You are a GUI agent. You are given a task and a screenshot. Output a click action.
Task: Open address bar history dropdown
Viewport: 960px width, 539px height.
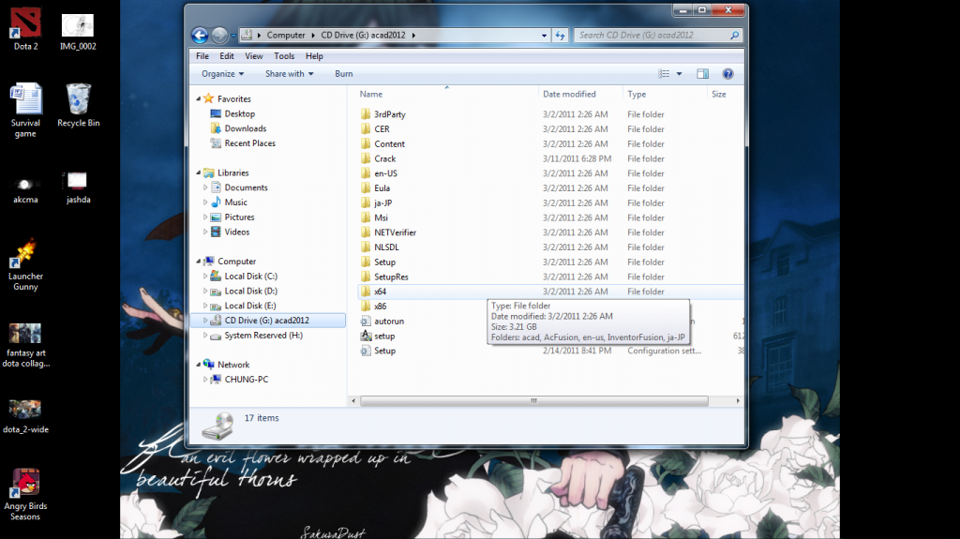pos(544,36)
